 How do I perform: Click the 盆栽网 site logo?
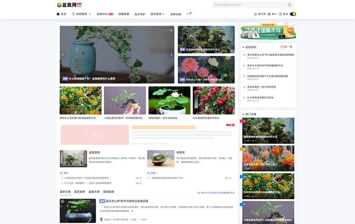69,5
